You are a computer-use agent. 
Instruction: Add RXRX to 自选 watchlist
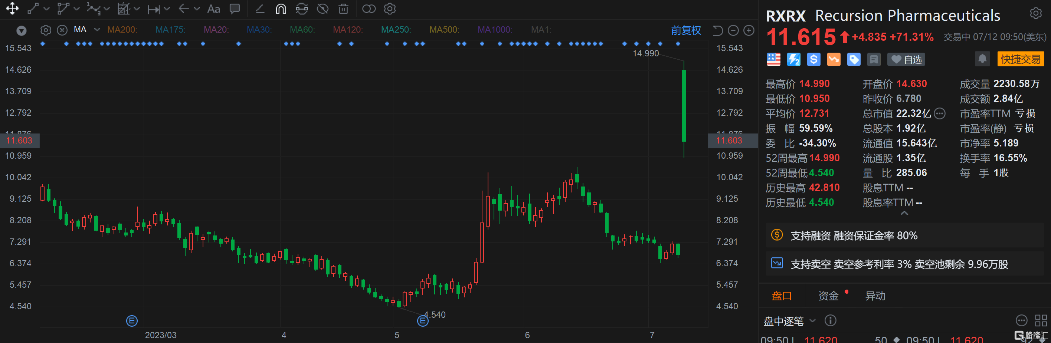pyautogui.click(x=906, y=60)
